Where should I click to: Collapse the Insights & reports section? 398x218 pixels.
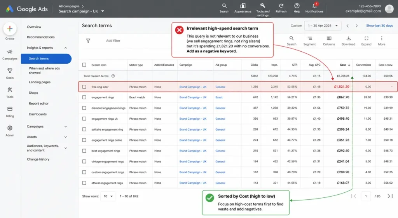[x=65, y=48]
